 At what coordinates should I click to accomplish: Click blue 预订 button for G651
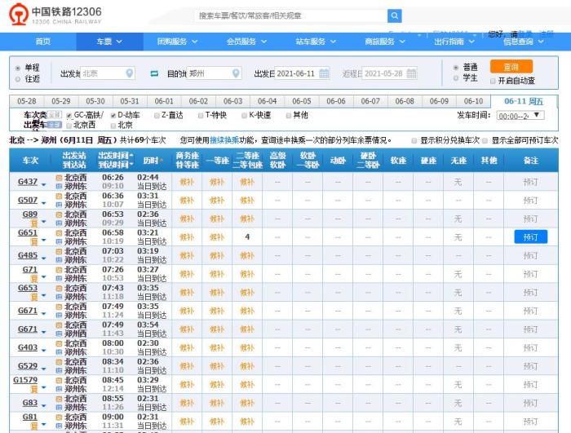coord(530,236)
